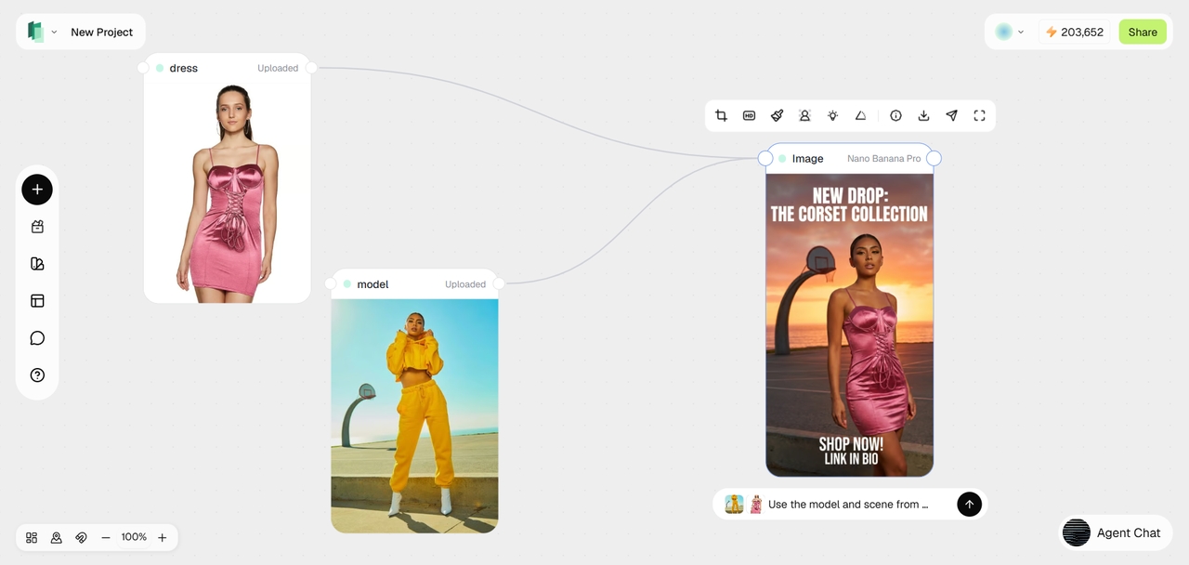The width and height of the screenshot is (1189, 565).
Task: Click the New Project title
Action: (102, 32)
